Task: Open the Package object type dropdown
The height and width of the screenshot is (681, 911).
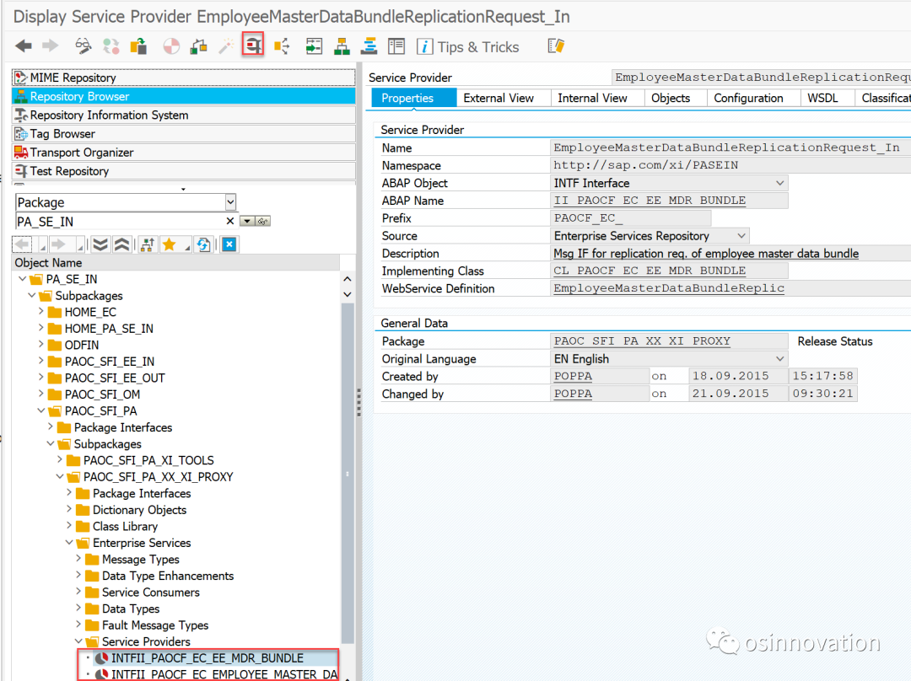Action: (x=230, y=202)
